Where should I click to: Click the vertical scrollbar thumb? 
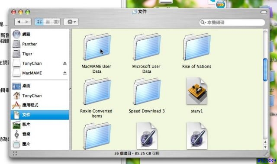point(265,70)
